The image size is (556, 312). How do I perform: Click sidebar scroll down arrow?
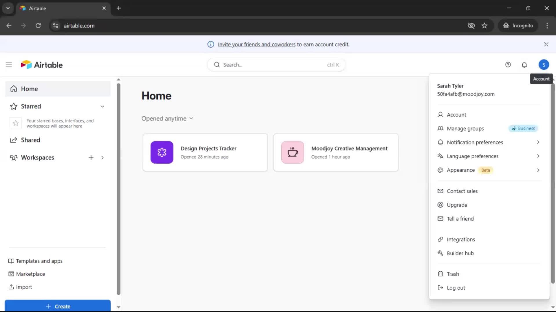coord(118,307)
